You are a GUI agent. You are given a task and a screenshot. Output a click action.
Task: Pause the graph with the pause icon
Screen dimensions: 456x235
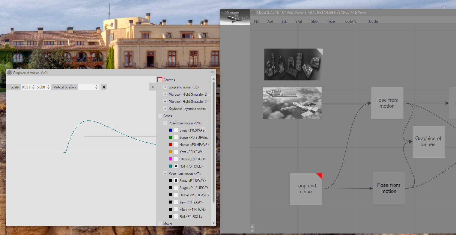(x=104, y=87)
